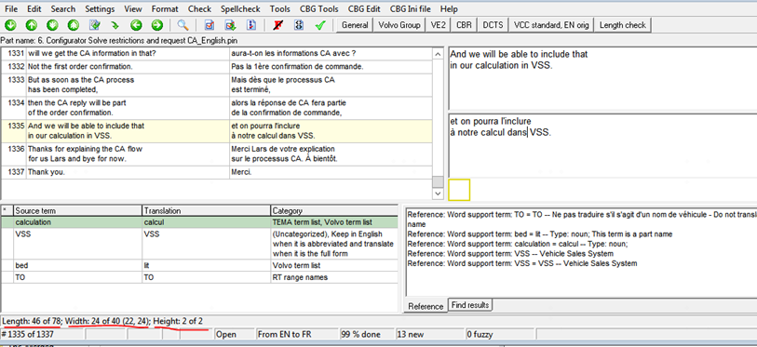The height and width of the screenshot is (347, 757).
Task: Click the VCC standard, EN orig button
Action: point(551,25)
